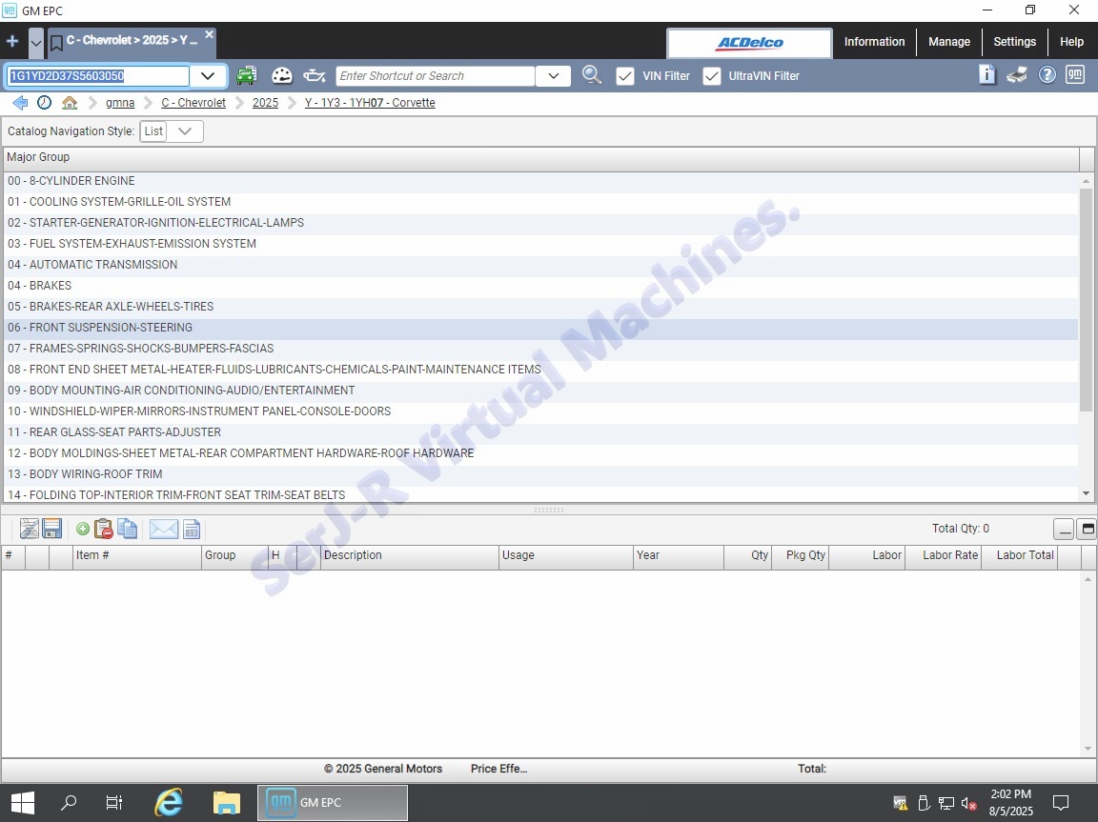Open the Help menu
1098x822 pixels.
coord(1071,42)
